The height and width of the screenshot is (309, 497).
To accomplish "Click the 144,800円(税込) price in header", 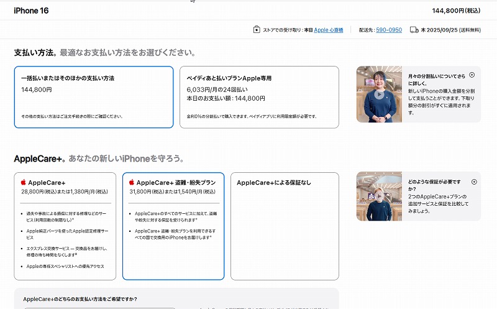I will click(x=456, y=11).
